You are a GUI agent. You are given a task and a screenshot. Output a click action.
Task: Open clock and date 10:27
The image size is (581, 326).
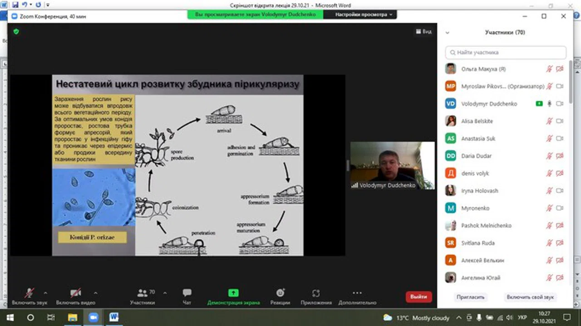click(544, 317)
